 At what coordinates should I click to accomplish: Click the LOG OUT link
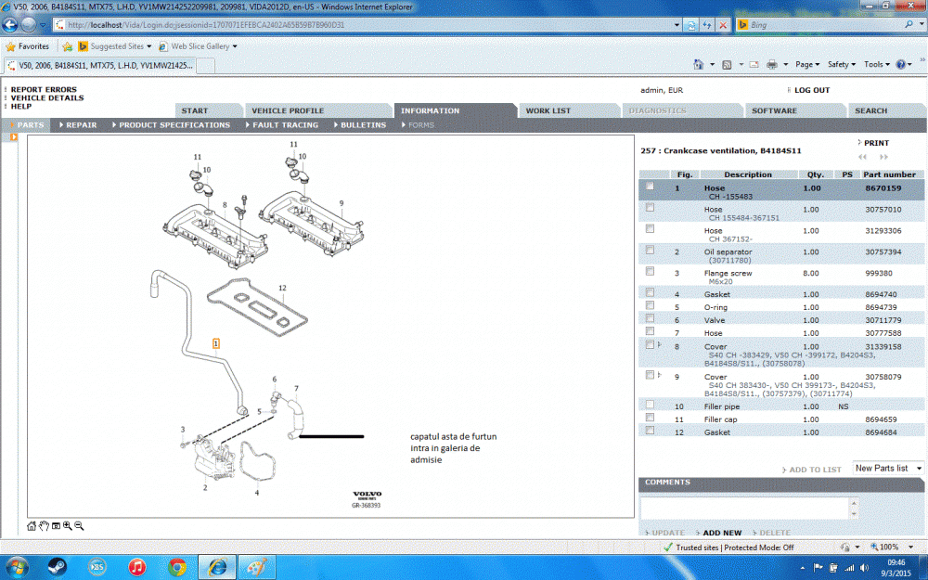(x=811, y=90)
